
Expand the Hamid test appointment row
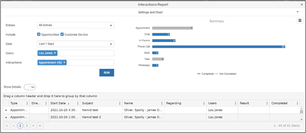(6, 110)
